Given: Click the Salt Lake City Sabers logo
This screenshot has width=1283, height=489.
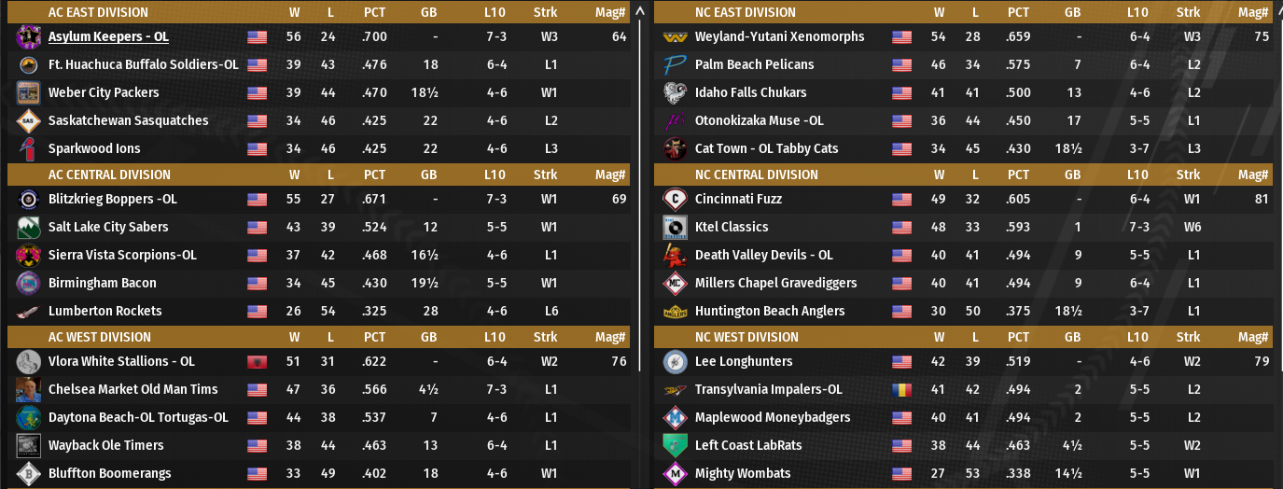Looking at the screenshot, I should tap(28, 228).
